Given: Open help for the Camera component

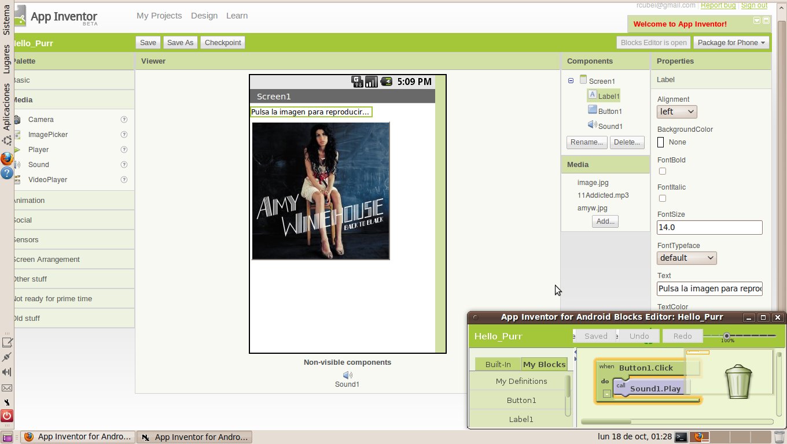Looking at the screenshot, I should pos(124,120).
